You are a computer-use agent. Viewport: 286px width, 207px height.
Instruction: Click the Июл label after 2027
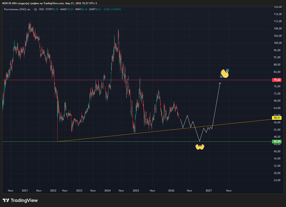pos(229,191)
